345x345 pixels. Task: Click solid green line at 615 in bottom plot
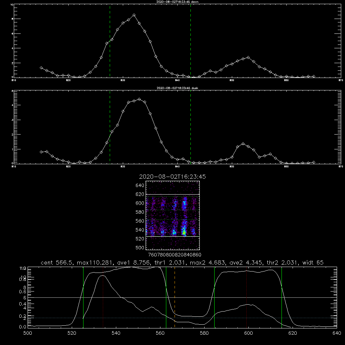click(x=282, y=297)
